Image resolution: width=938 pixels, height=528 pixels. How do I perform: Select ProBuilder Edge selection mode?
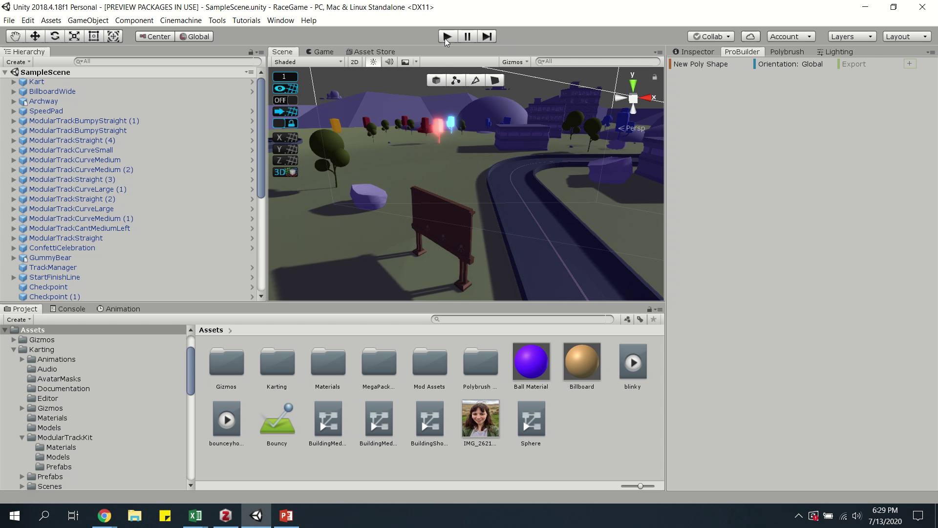(x=475, y=80)
